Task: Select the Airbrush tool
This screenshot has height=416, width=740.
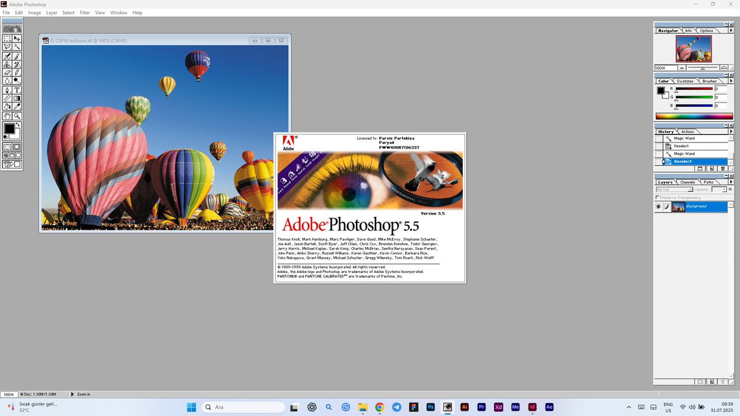Action: [x=7, y=57]
